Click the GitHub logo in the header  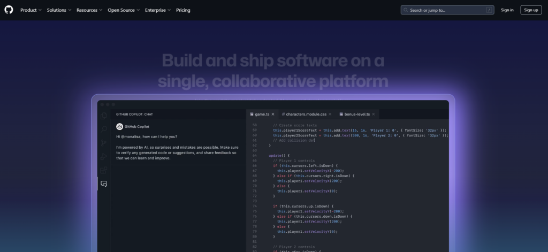click(x=9, y=10)
